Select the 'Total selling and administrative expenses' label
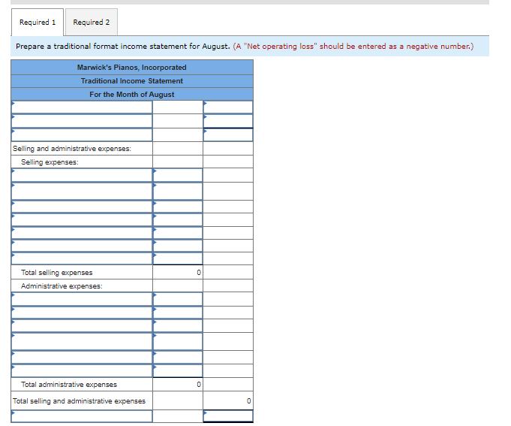Viewport: 511px width, 426px height. (79, 401)
